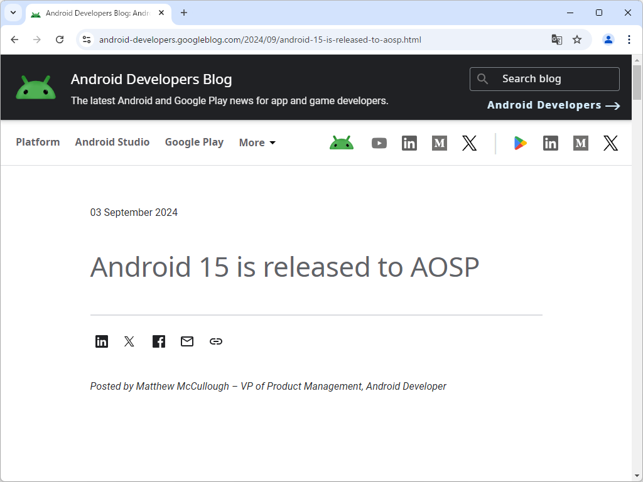The image size is (643, 482).
Task: Click the Android Developers link with arrow
Action: point(553,105)
